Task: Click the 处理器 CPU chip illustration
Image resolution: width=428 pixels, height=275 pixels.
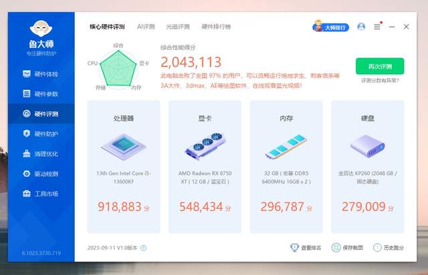Action: click(x=123, y=146)
